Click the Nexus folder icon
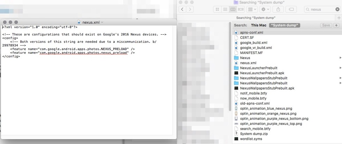This screenshot has width=342, height=144. [236, 58]
